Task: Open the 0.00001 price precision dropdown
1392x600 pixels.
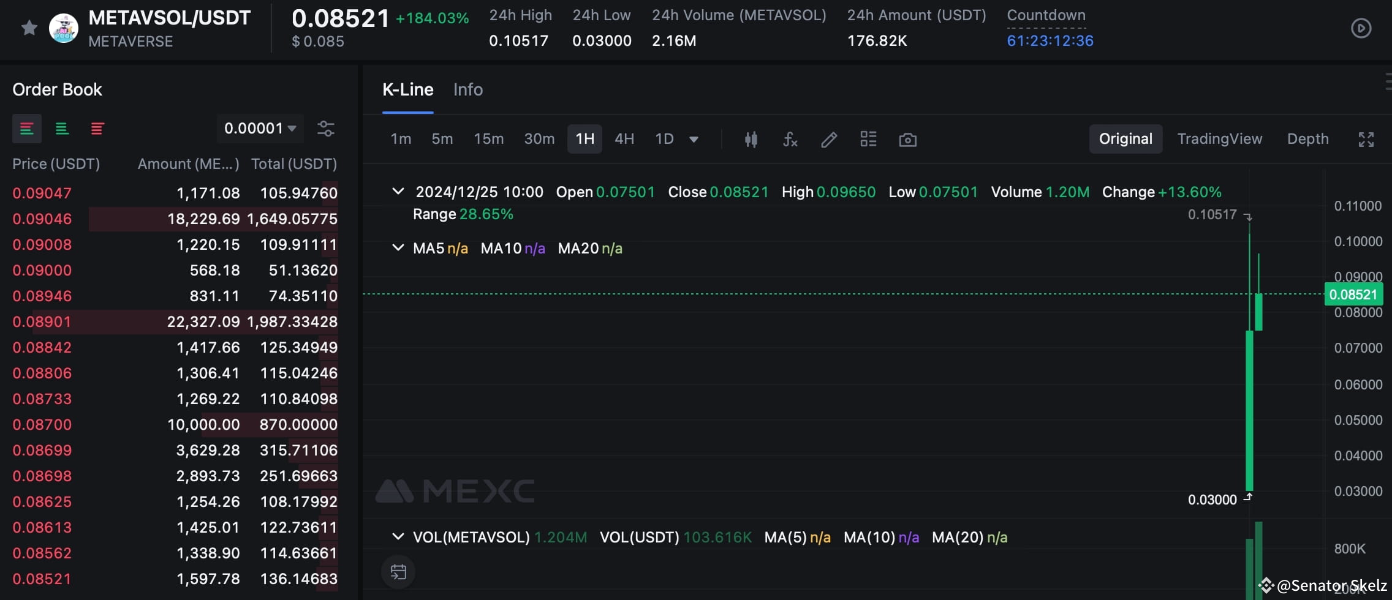Action: click(260, 129)
